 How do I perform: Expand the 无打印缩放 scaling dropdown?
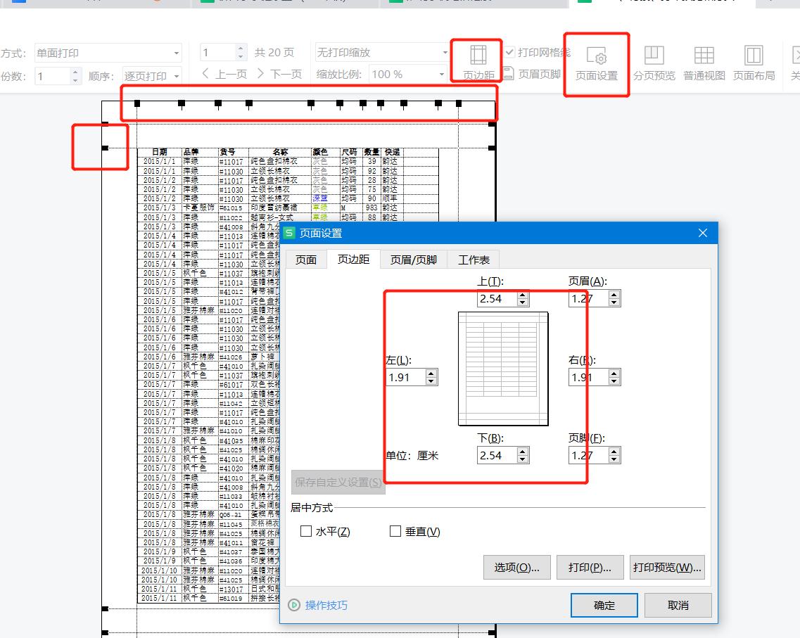(444, 52)
